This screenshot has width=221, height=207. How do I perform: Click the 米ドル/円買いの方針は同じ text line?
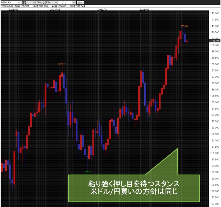(x=134, y=191)
